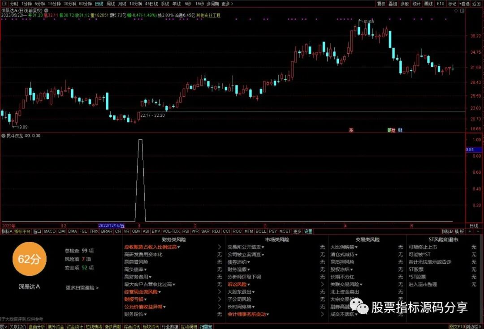This screenshot has height=329, width=484.
Task: Expand 大比例解禁 details
Action: [x=356, y=247]
